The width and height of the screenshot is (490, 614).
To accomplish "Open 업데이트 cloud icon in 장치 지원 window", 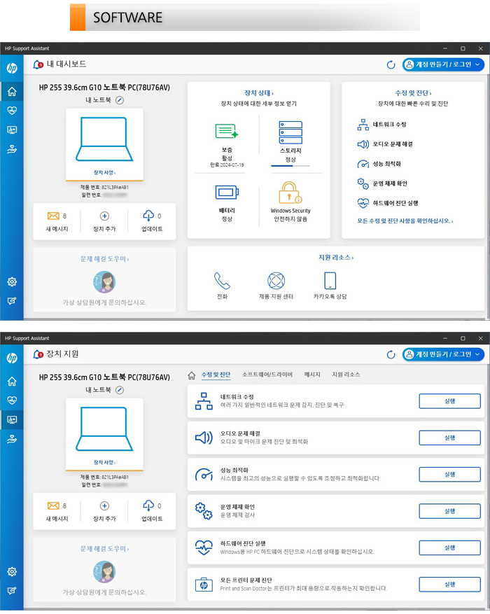I will click(148, 505).
